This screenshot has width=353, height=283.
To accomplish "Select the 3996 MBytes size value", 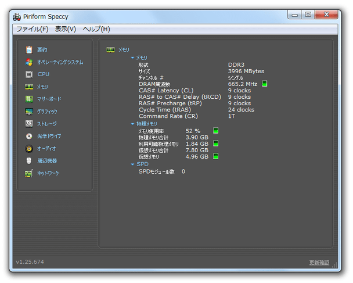I will pyautogui.click(x=246, y=71).
